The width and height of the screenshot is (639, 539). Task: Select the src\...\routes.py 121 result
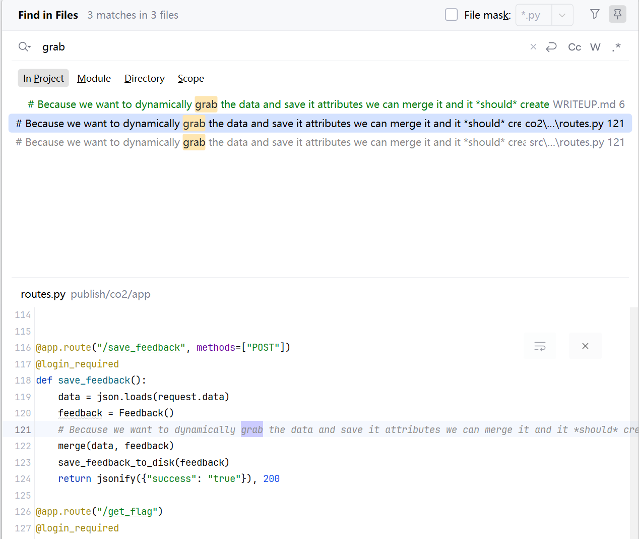[x=320, y=142]
